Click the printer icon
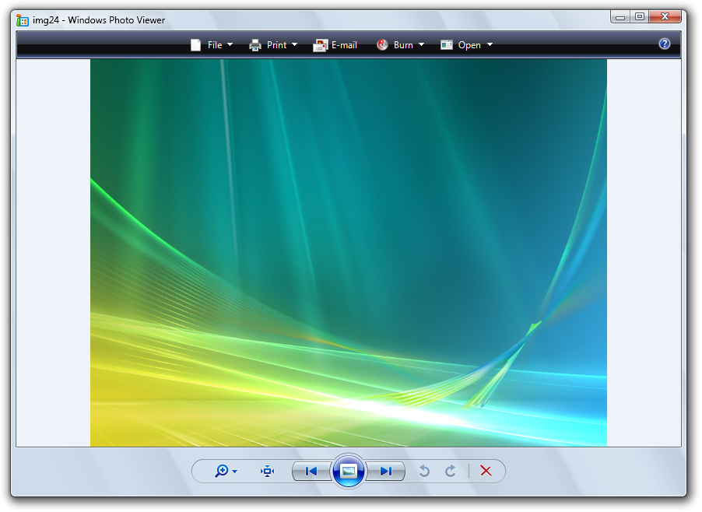The height and width of the screenshot is (512, 702). point(255,45)
